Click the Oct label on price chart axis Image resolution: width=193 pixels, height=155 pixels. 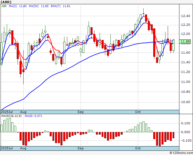[x=138, y=112]
